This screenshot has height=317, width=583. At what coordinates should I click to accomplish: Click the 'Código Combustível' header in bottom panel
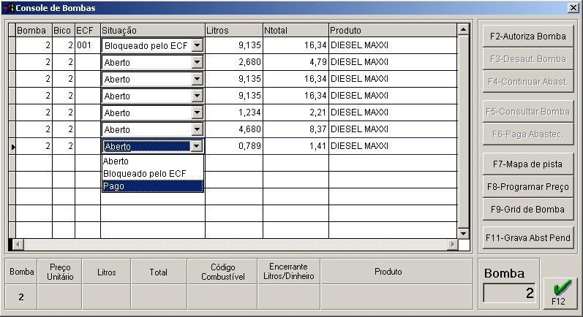tap(222, 272)
